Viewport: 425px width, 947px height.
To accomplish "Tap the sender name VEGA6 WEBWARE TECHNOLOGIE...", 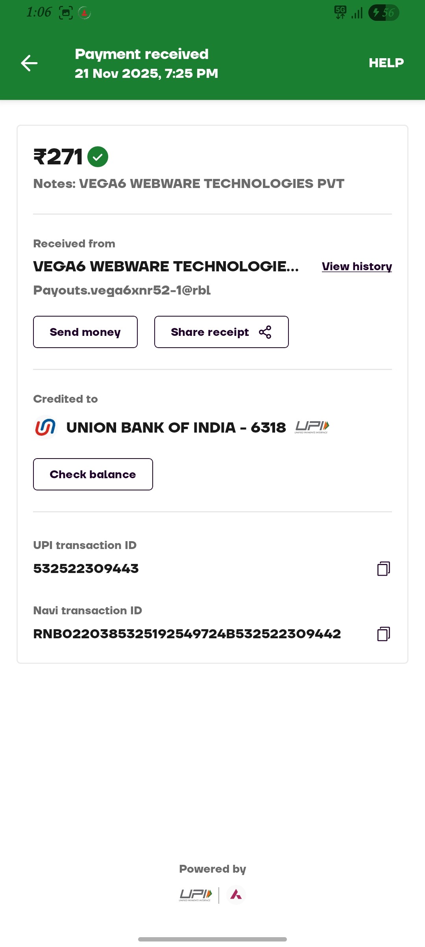I will pos(166,267).
